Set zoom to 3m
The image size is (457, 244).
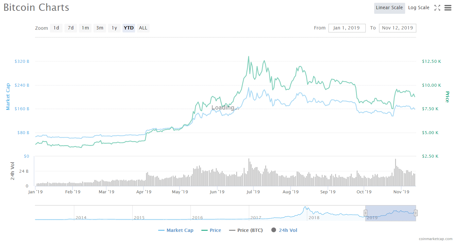[100, 28]
